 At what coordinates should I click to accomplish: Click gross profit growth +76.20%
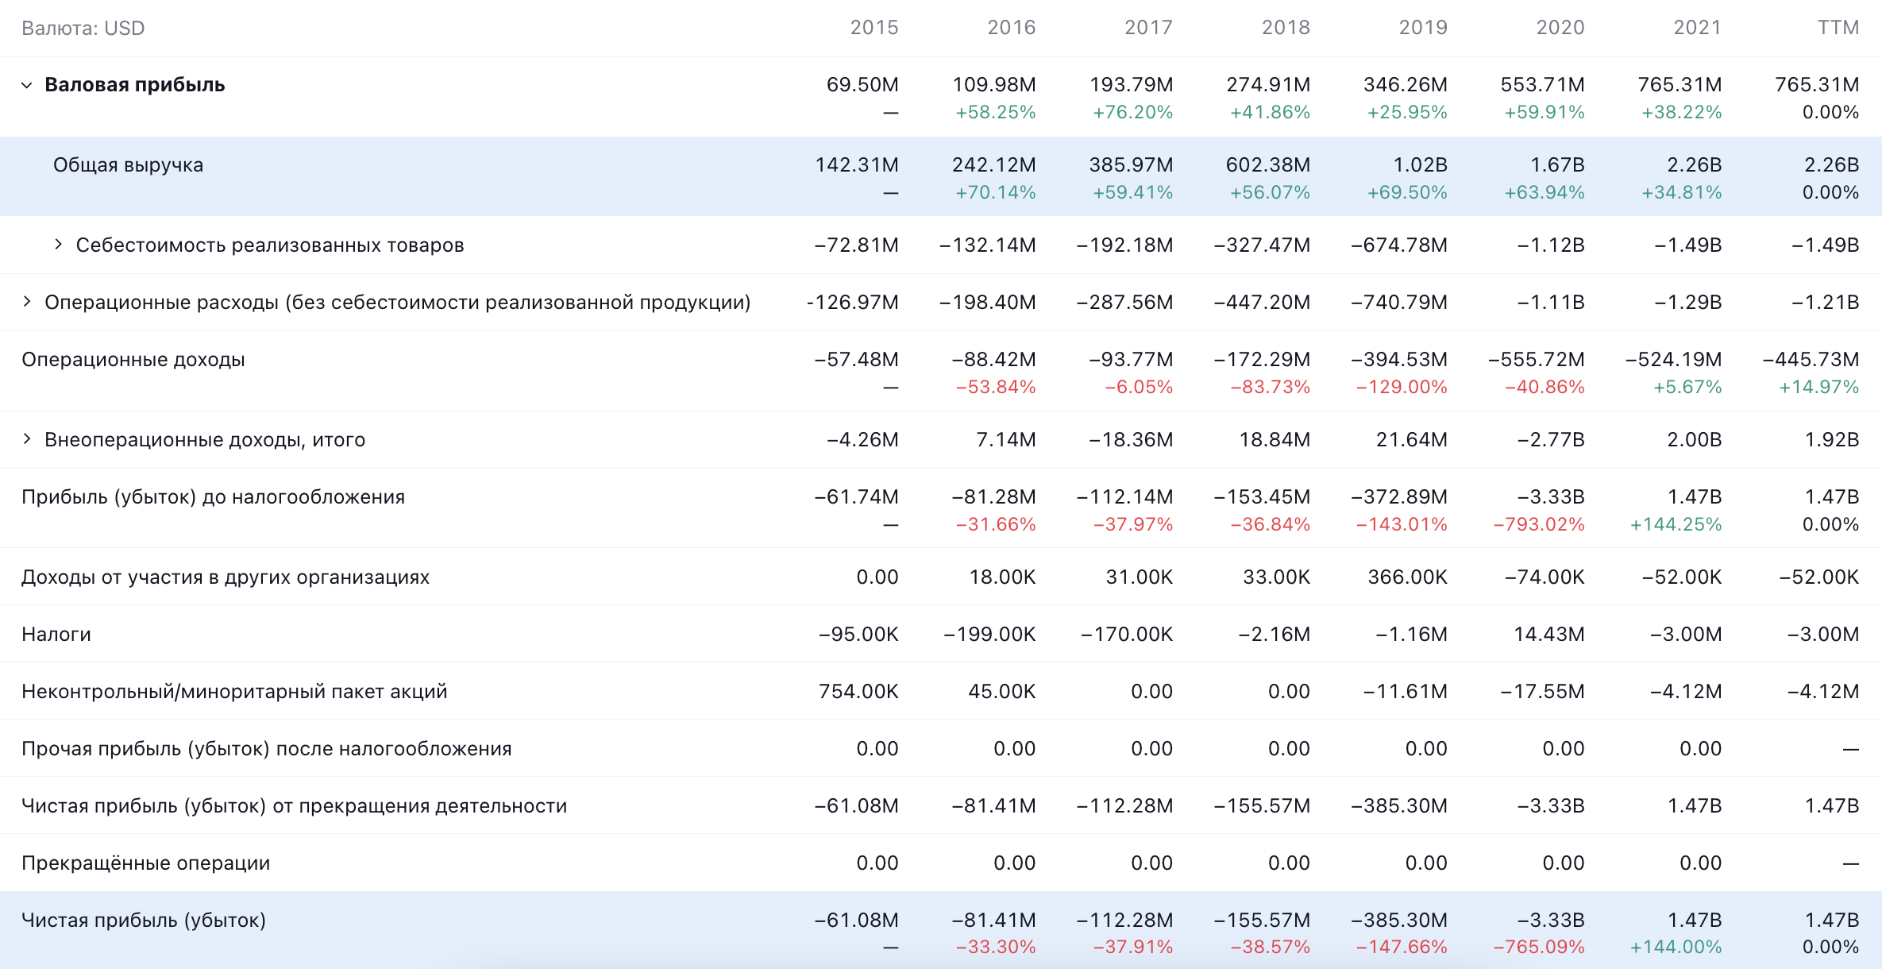(x=1133, y=113)
